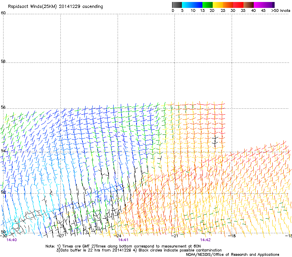This screenshot has width=292, height=257.
Task: Click the title 'Rapidscat Winds(25KM) 20141229 ascending'
Action: pyautogui.click(x=55, y=7)
